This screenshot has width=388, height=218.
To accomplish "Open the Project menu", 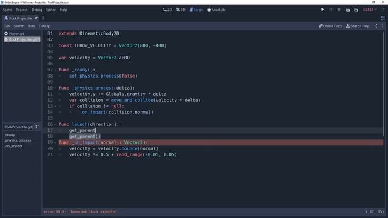I will (x=22, y=10).
